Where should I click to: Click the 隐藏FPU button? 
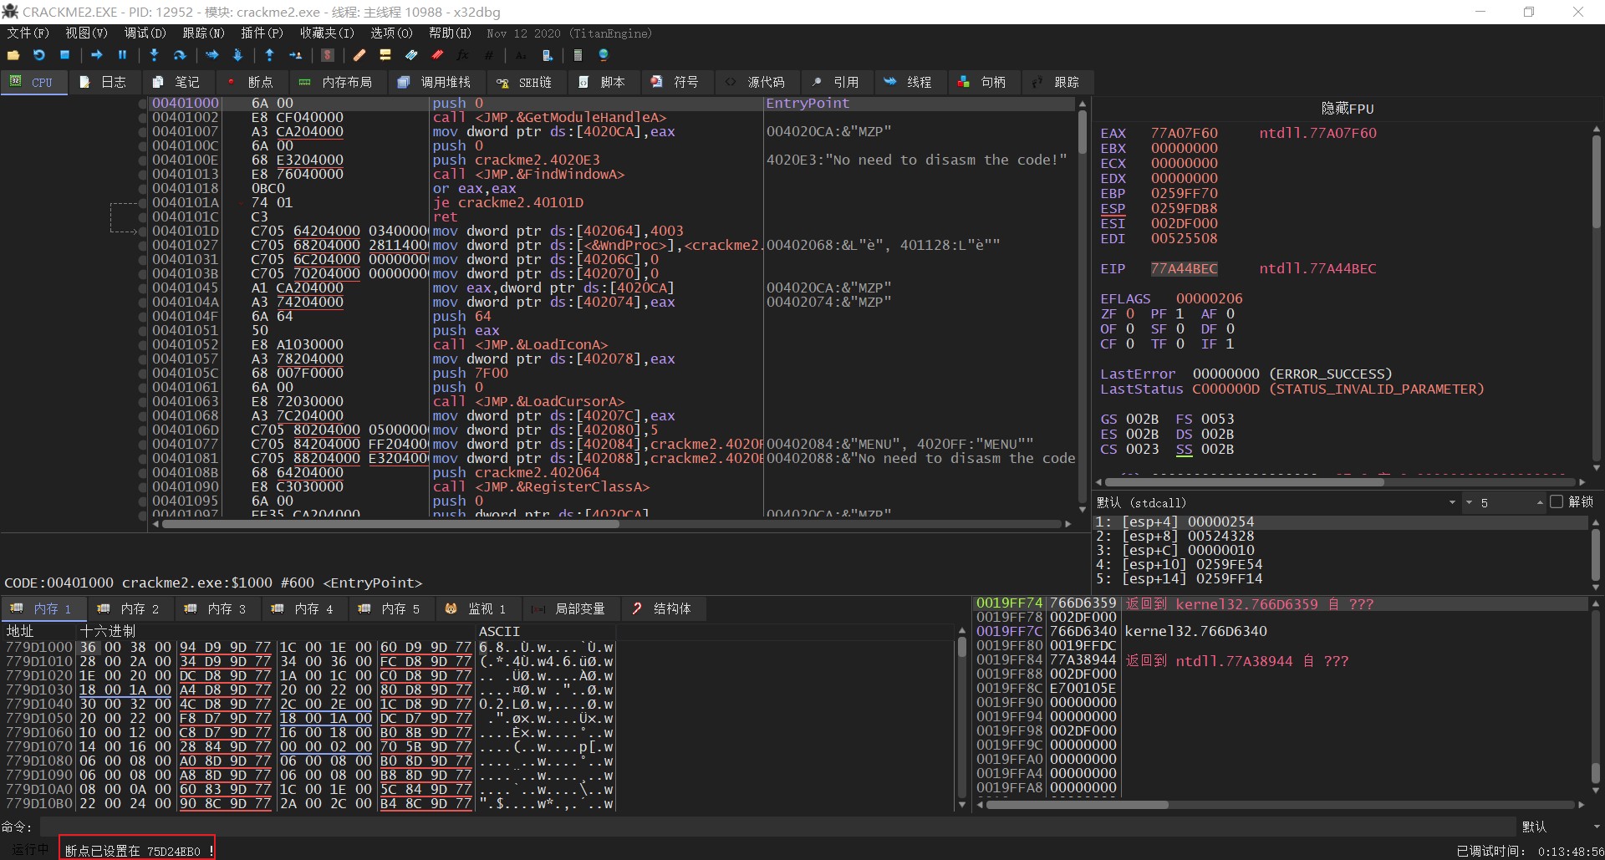[1347, 109]
